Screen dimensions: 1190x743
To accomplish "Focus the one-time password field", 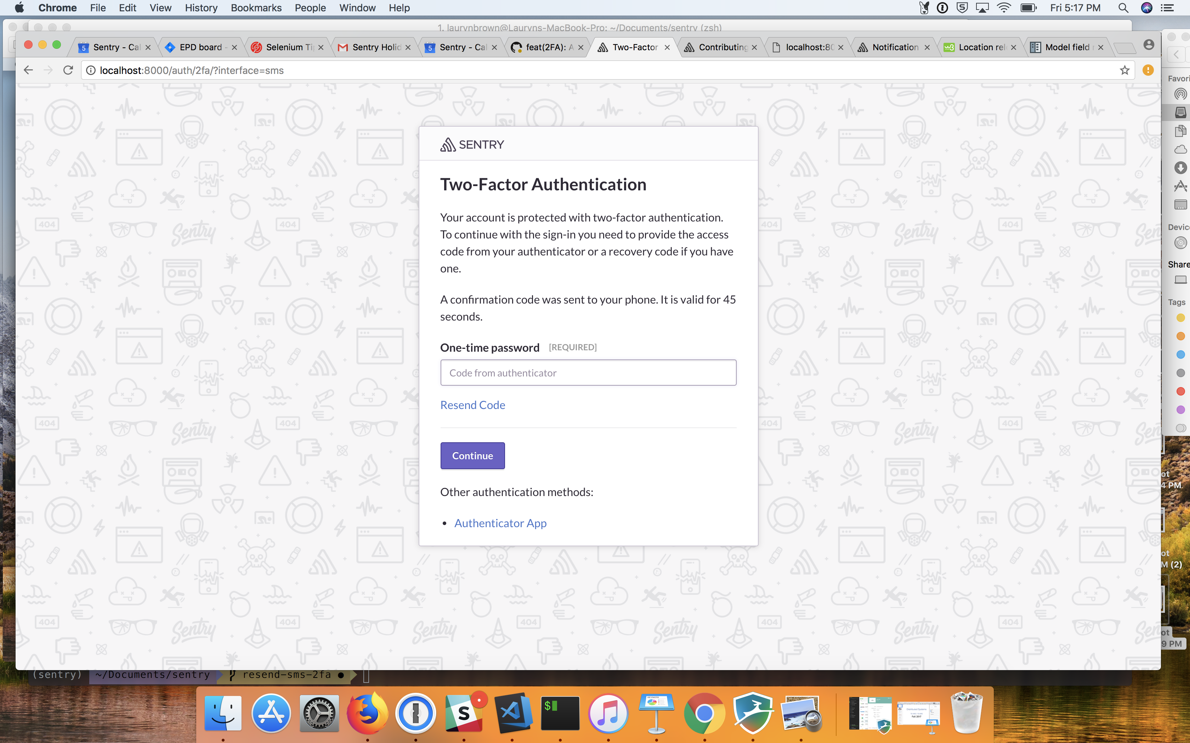I will [x=588, y=373].
